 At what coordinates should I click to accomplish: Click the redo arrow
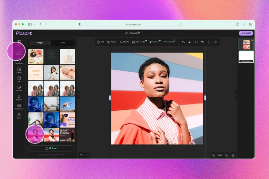87,155
